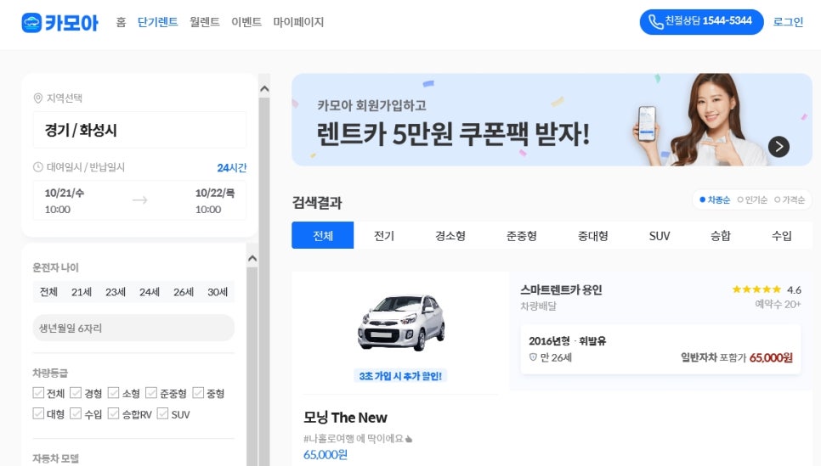Image resolution: width=821 pixels, height=466 pixels.
Task: Collapse the region/date panel with up chevron
Action: 264,89
